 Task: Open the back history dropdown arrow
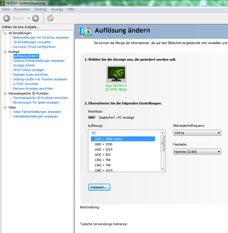point(29,18)
